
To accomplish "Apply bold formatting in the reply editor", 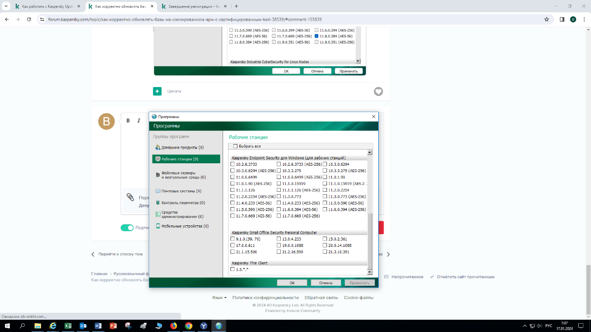I will click(128, 121).
